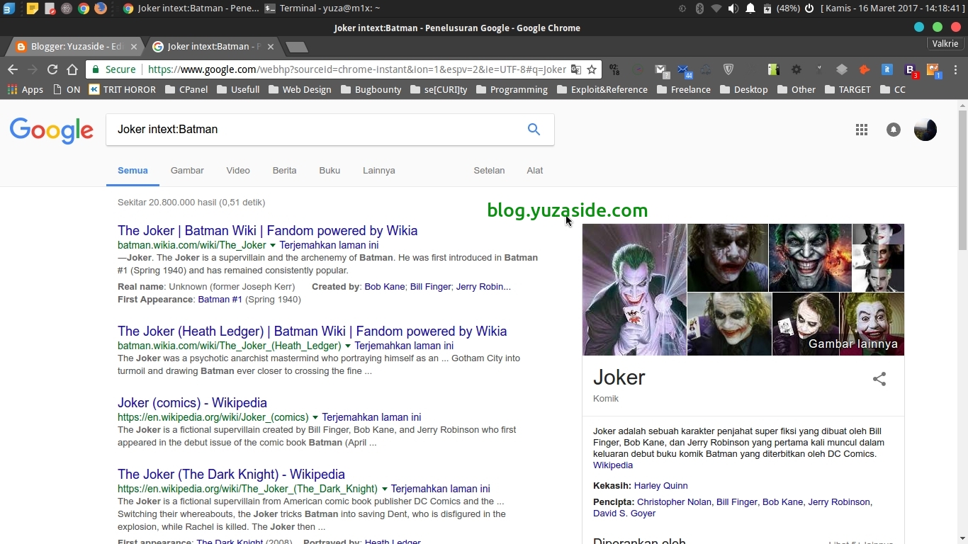Image resolution: width=968 pixels, height=544 pixels.
Task: Close the Joker intext:Batman tab
Action: pyautogui.click(x=270, y=47)
